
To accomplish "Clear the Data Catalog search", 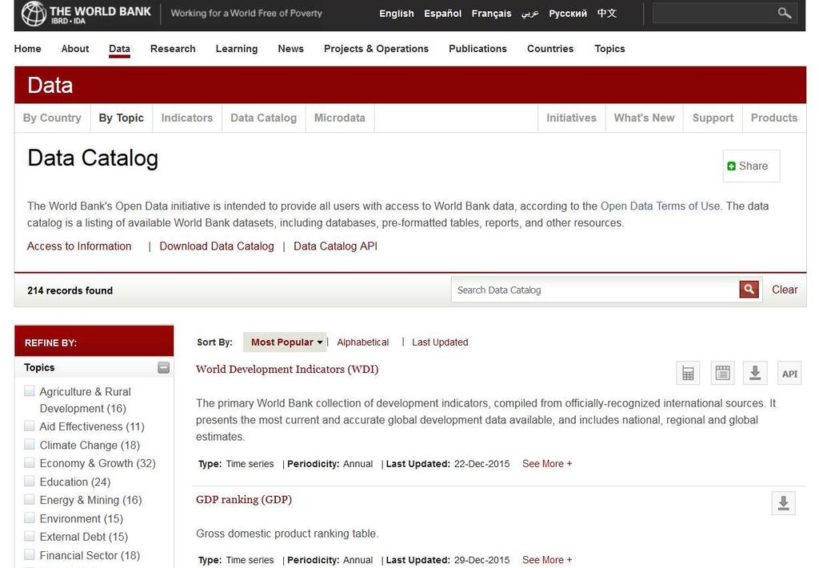I will coord(785,290).
